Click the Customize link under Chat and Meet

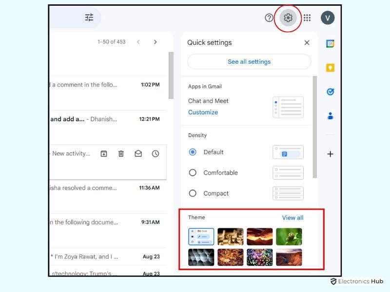pyautogui.click(x=203, y=112)
